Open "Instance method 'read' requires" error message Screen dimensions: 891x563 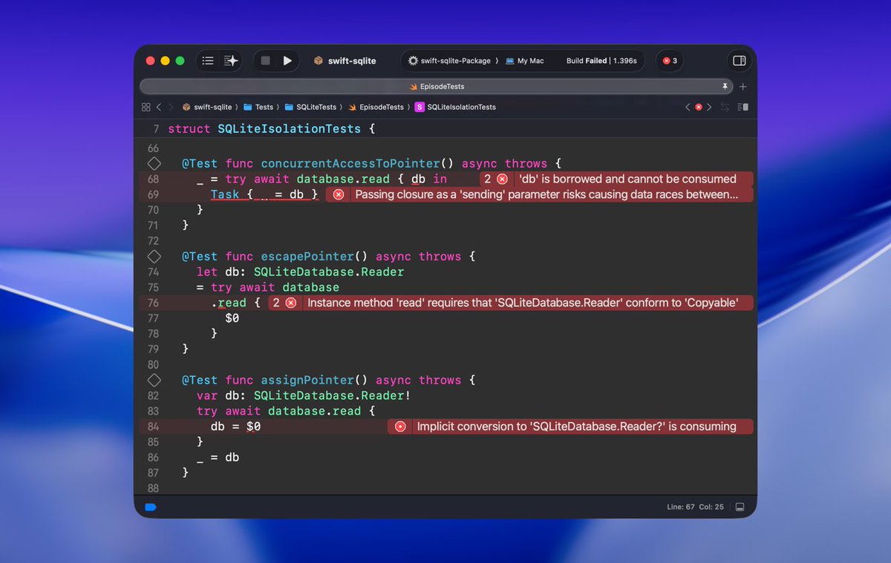point(523,303)
